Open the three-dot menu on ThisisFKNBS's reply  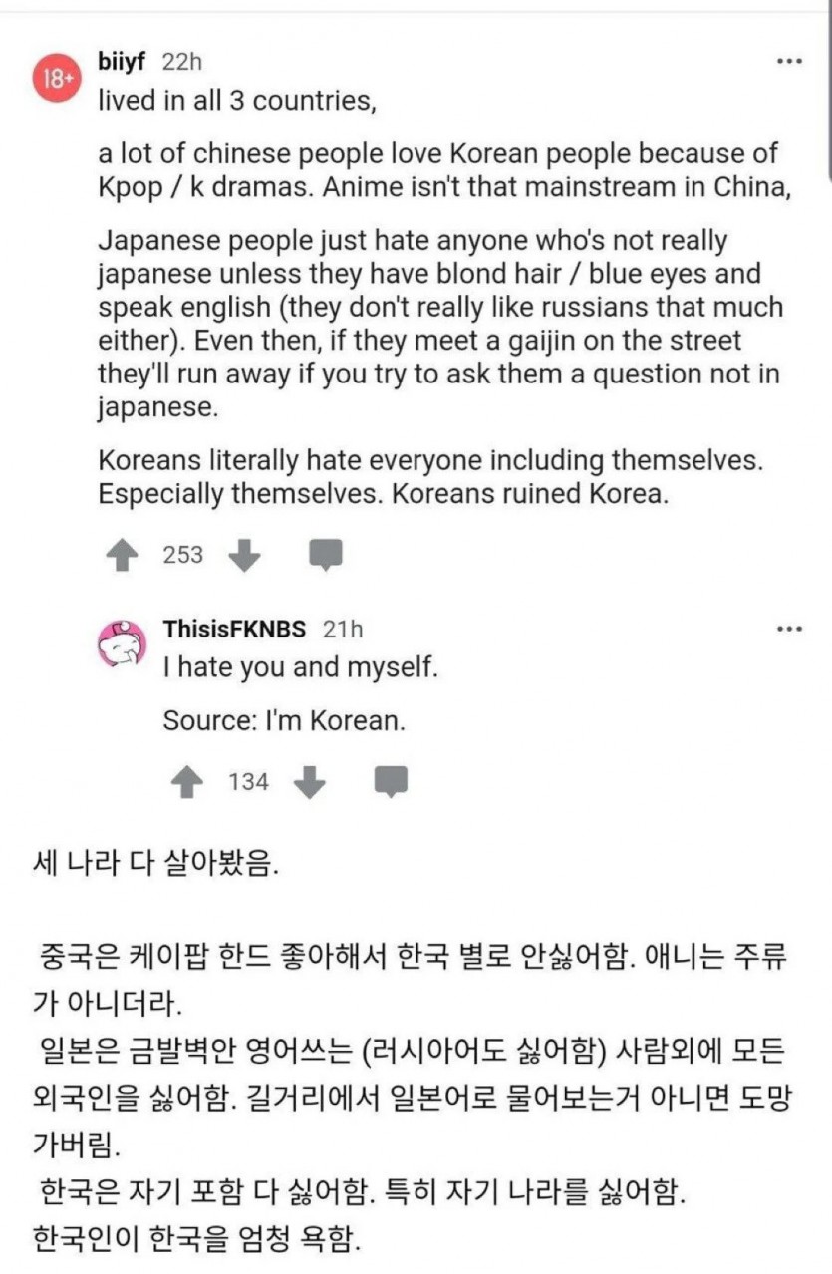[x=789, y=629]
